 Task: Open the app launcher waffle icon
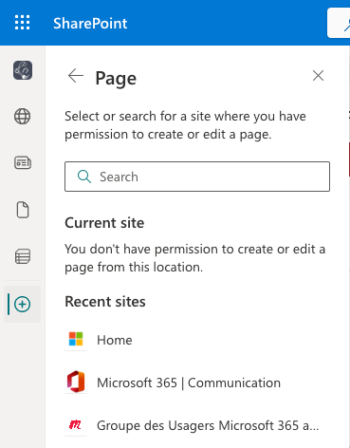[23, 23]
